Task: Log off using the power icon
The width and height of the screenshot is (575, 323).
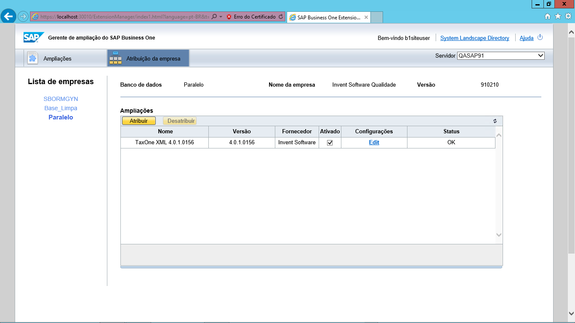Action: (540, 37)
